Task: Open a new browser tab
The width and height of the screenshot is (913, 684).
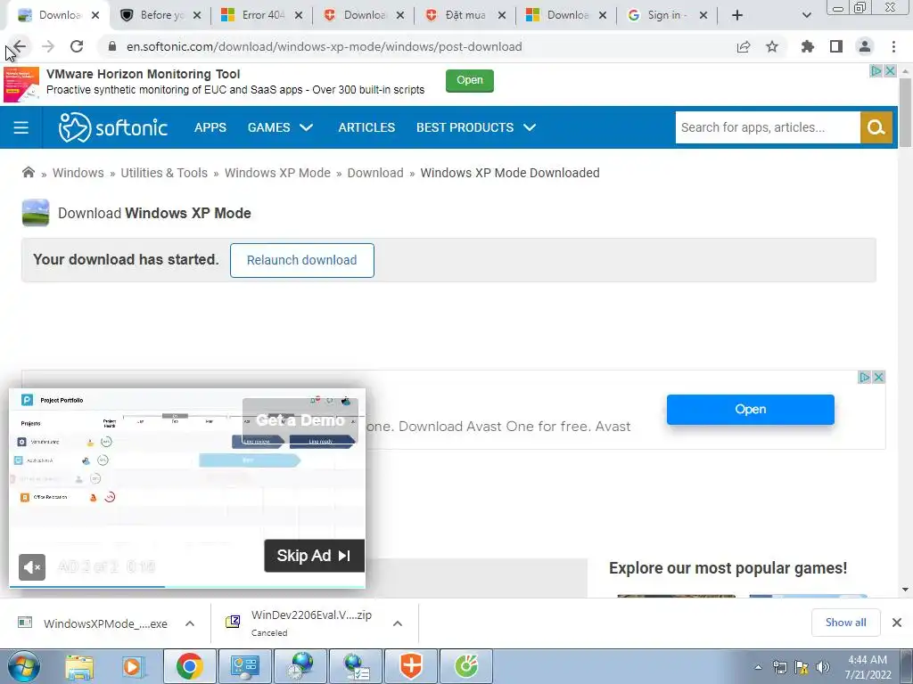Action: pos(737,15)
